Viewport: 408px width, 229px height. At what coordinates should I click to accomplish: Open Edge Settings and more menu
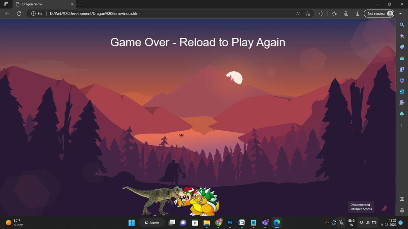(401, 14)
